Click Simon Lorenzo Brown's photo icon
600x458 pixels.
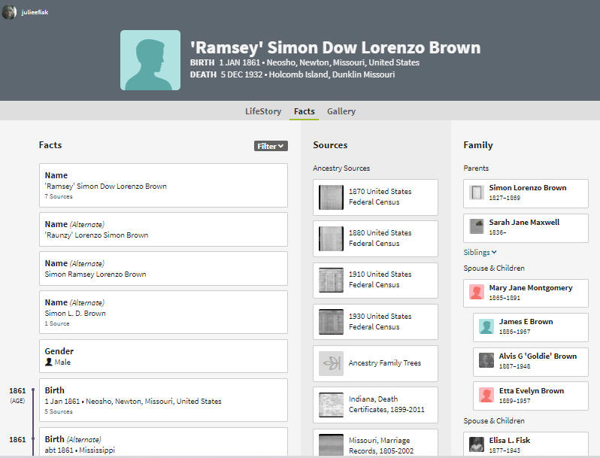click(477, 193)
